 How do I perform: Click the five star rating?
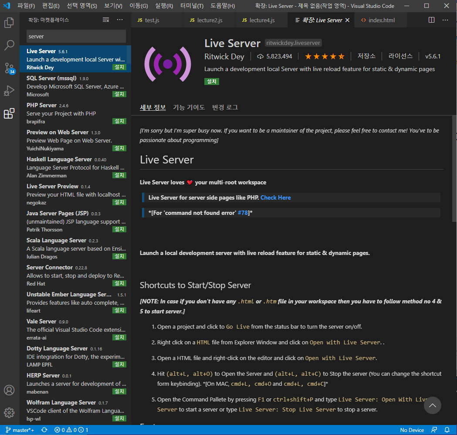pos(325,56)
